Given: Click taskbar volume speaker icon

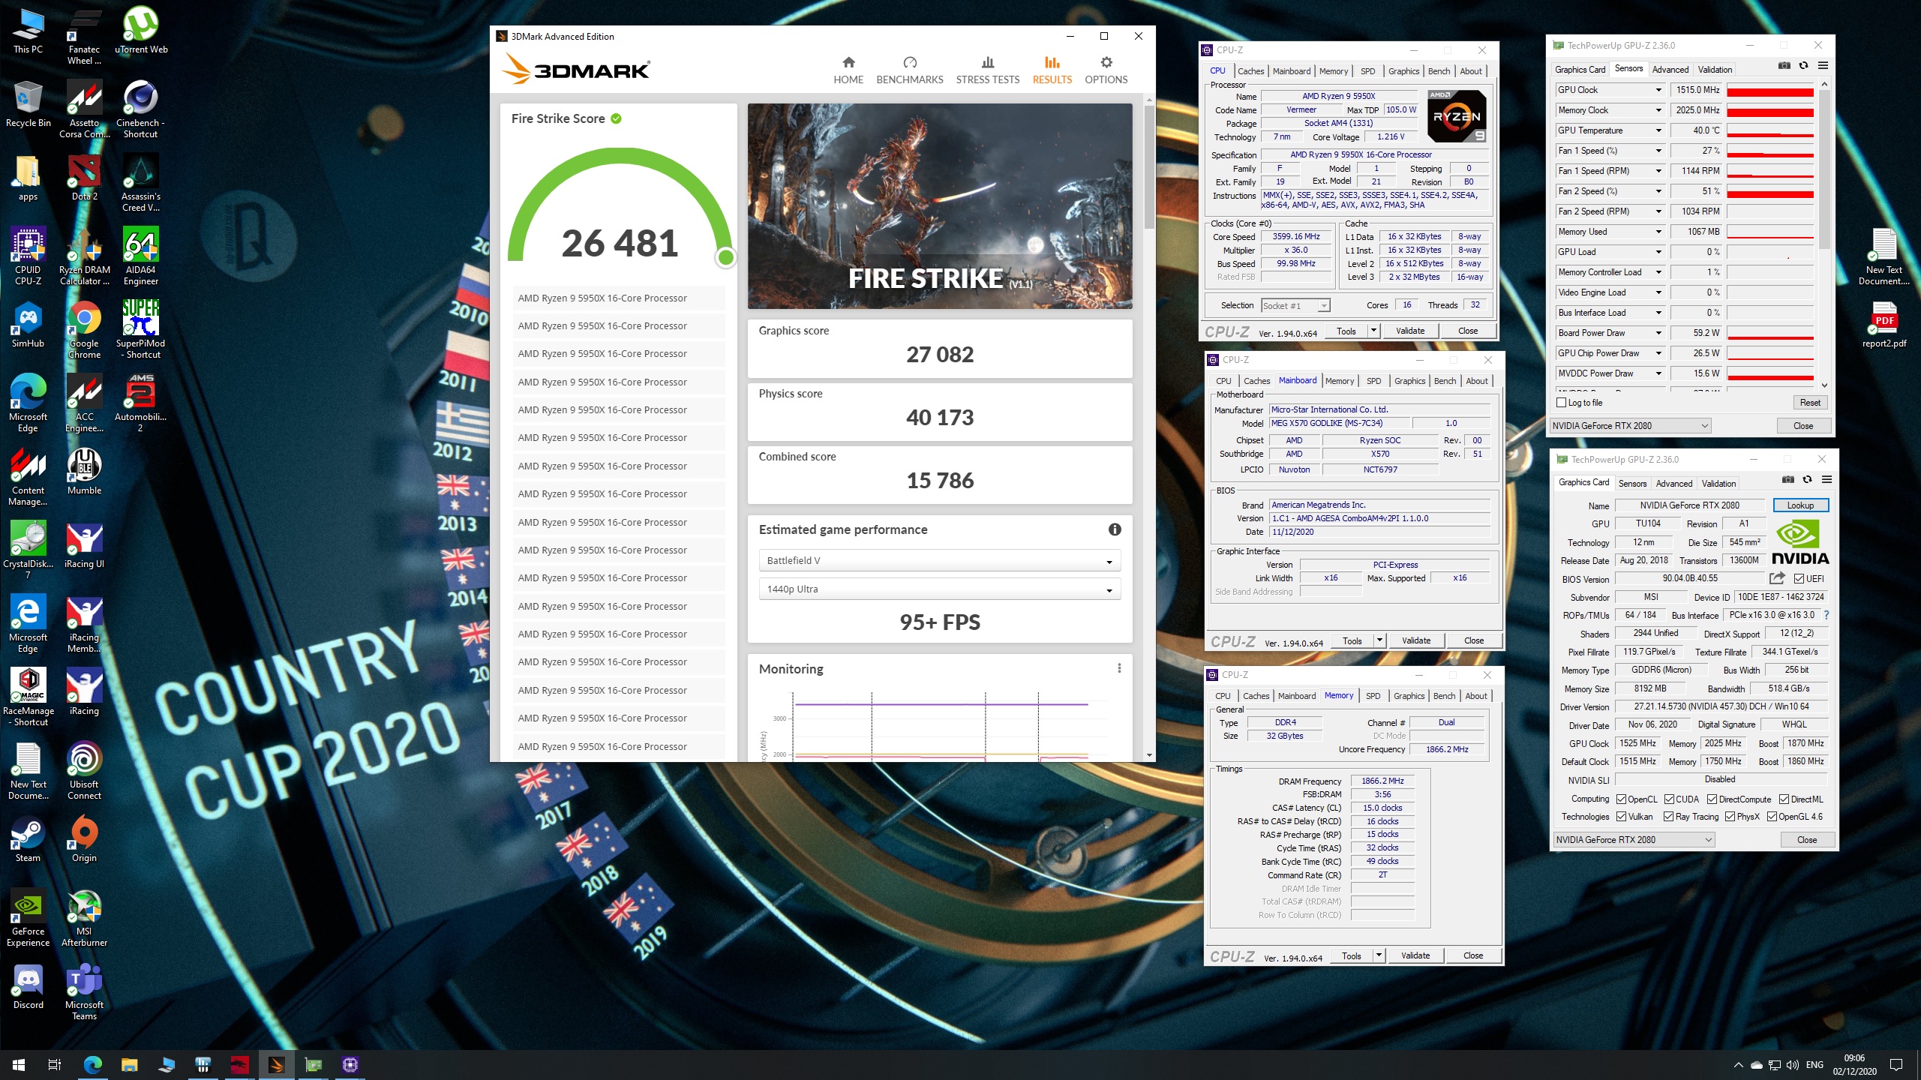Looking at the screenshot, I should click(1793, 1065).
